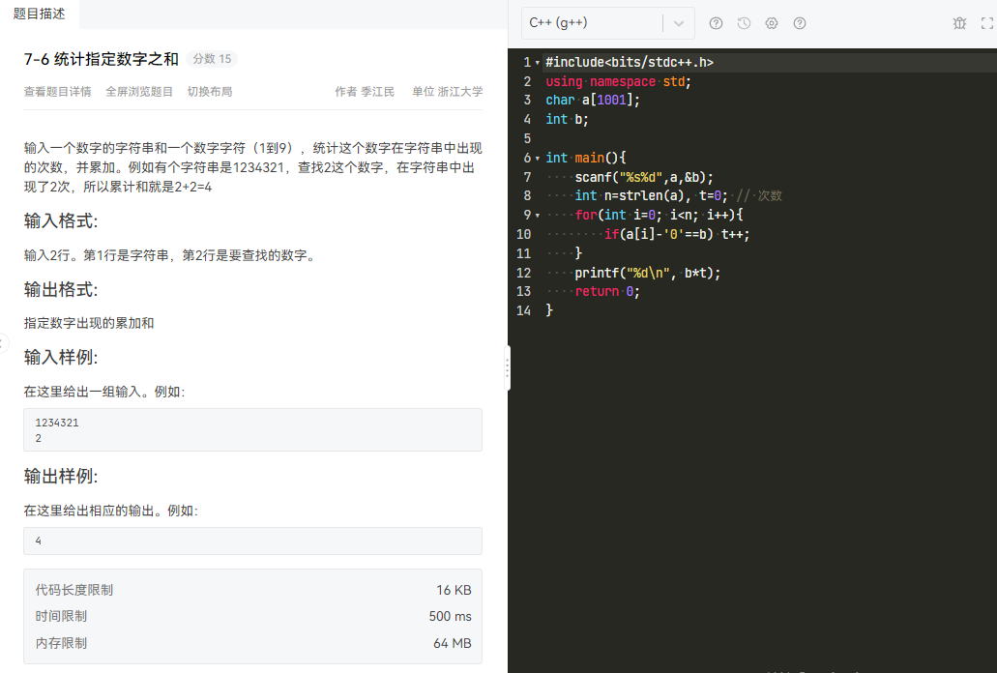997x673 pixels.
Task: Click the 500 ms time limit value
Action: (451, 617)
